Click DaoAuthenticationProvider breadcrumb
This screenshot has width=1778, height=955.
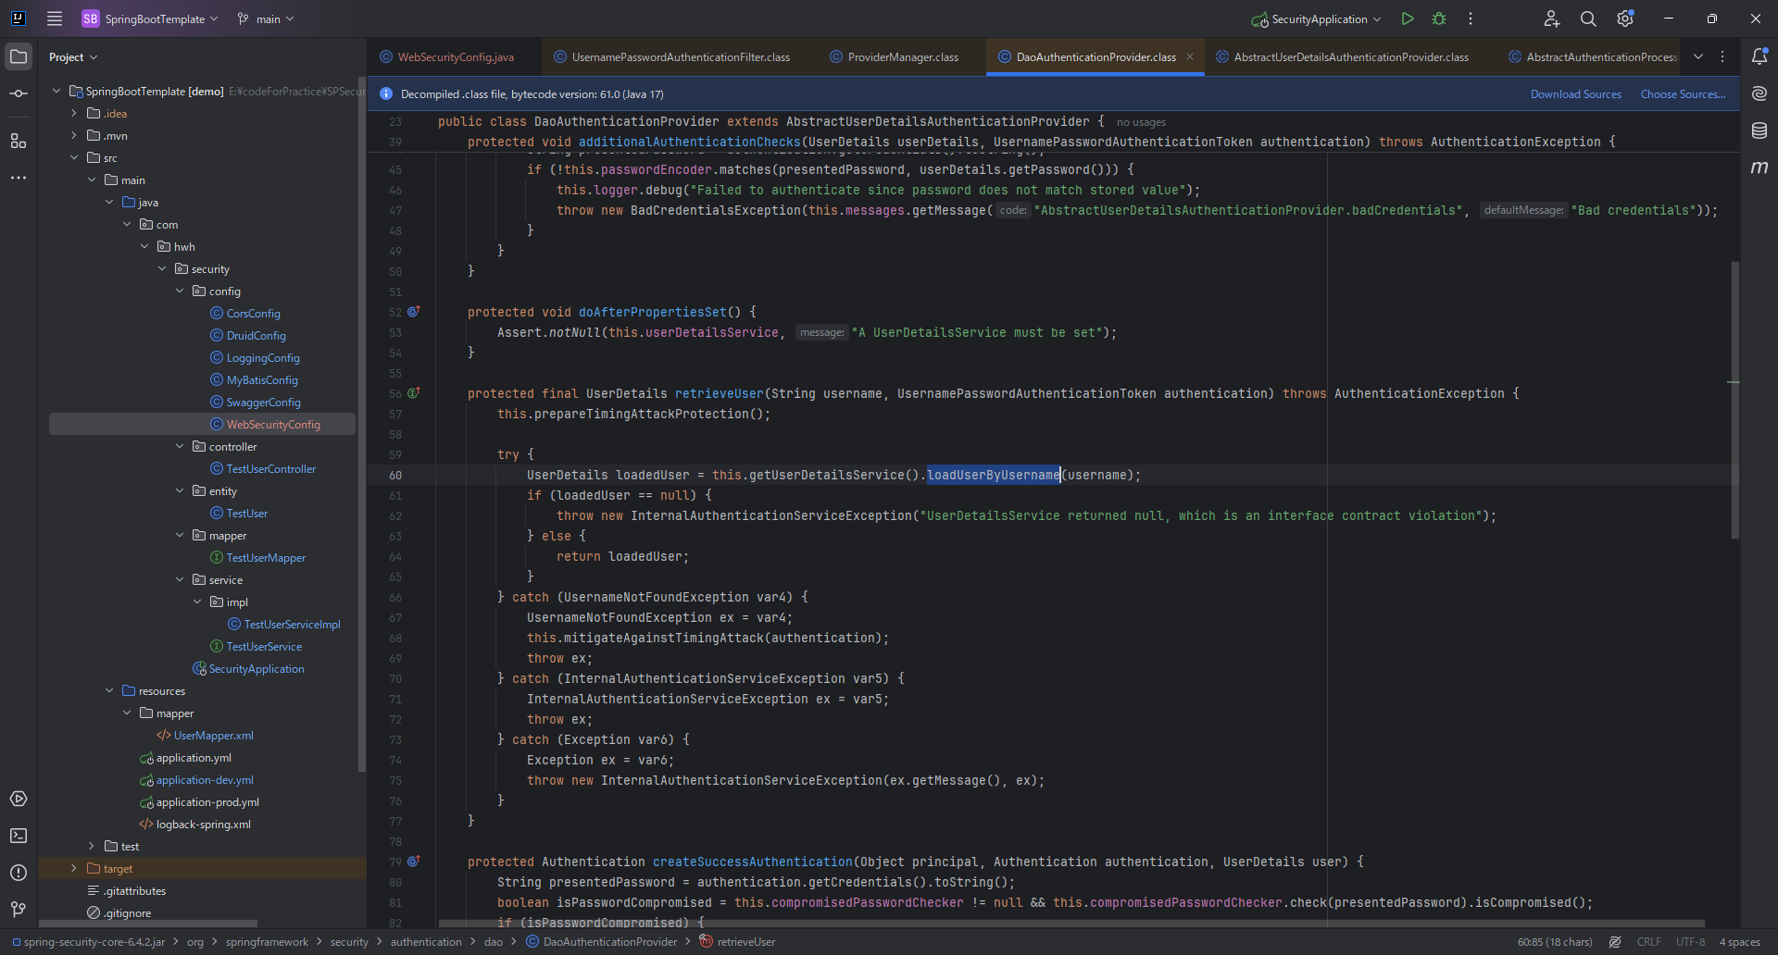(x=602, y=942)
